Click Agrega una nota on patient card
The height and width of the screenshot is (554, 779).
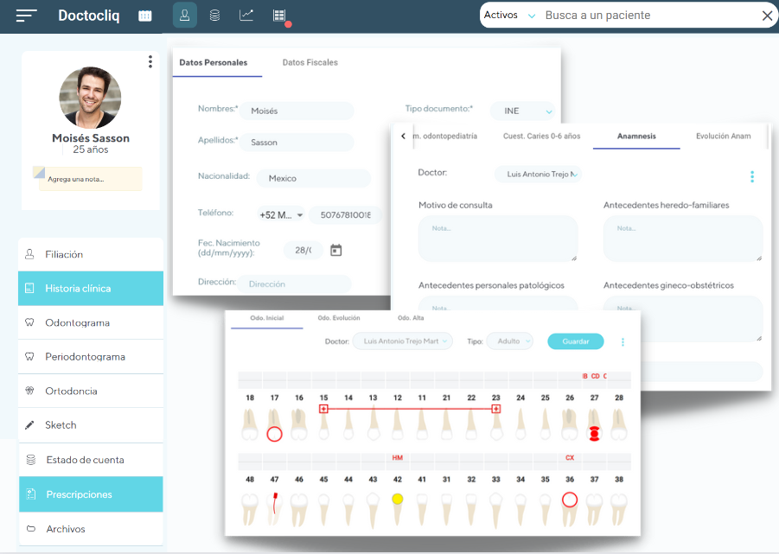coord(86,179)
